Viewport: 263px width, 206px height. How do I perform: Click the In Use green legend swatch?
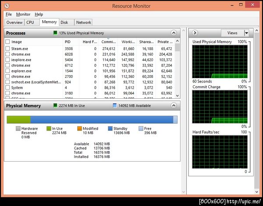pos(49,129)
